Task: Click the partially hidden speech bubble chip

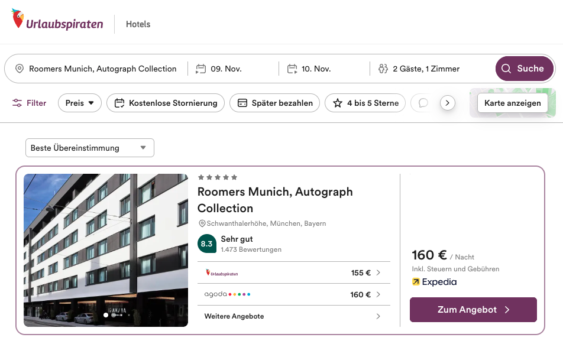Action: (423, 103)
